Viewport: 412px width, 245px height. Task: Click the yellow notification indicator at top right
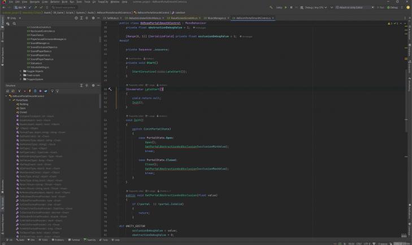(x=408, y=7)
